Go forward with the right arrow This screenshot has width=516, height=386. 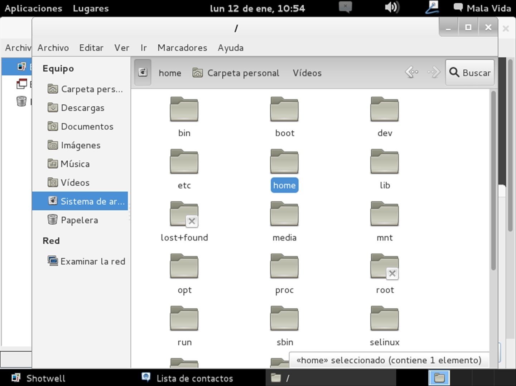[x=434, y=72]
